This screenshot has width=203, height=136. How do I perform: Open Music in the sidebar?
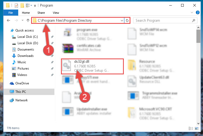[19, 62]
